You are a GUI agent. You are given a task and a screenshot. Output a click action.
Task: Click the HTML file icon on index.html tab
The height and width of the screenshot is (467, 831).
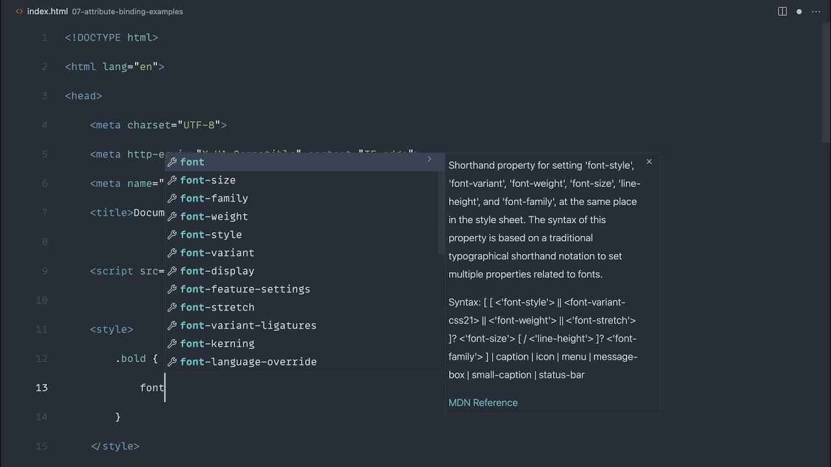[19, 12]
